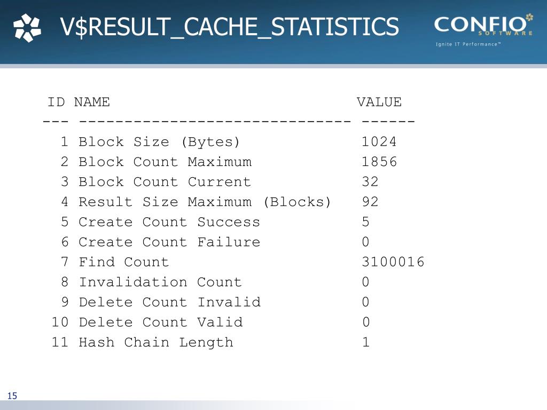Click the white pinwheel logo icon
This screenshot has width=547, height=410.
click(27, 28)
